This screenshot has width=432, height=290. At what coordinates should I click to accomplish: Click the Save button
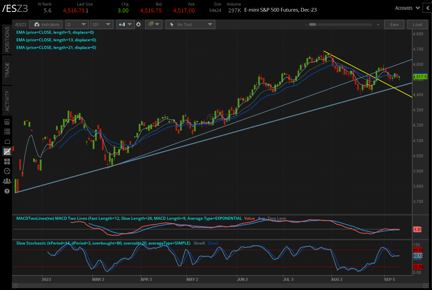(394, 24)
